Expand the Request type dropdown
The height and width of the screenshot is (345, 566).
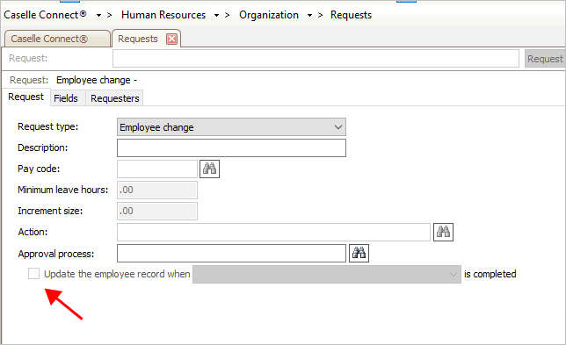(231, 127)
